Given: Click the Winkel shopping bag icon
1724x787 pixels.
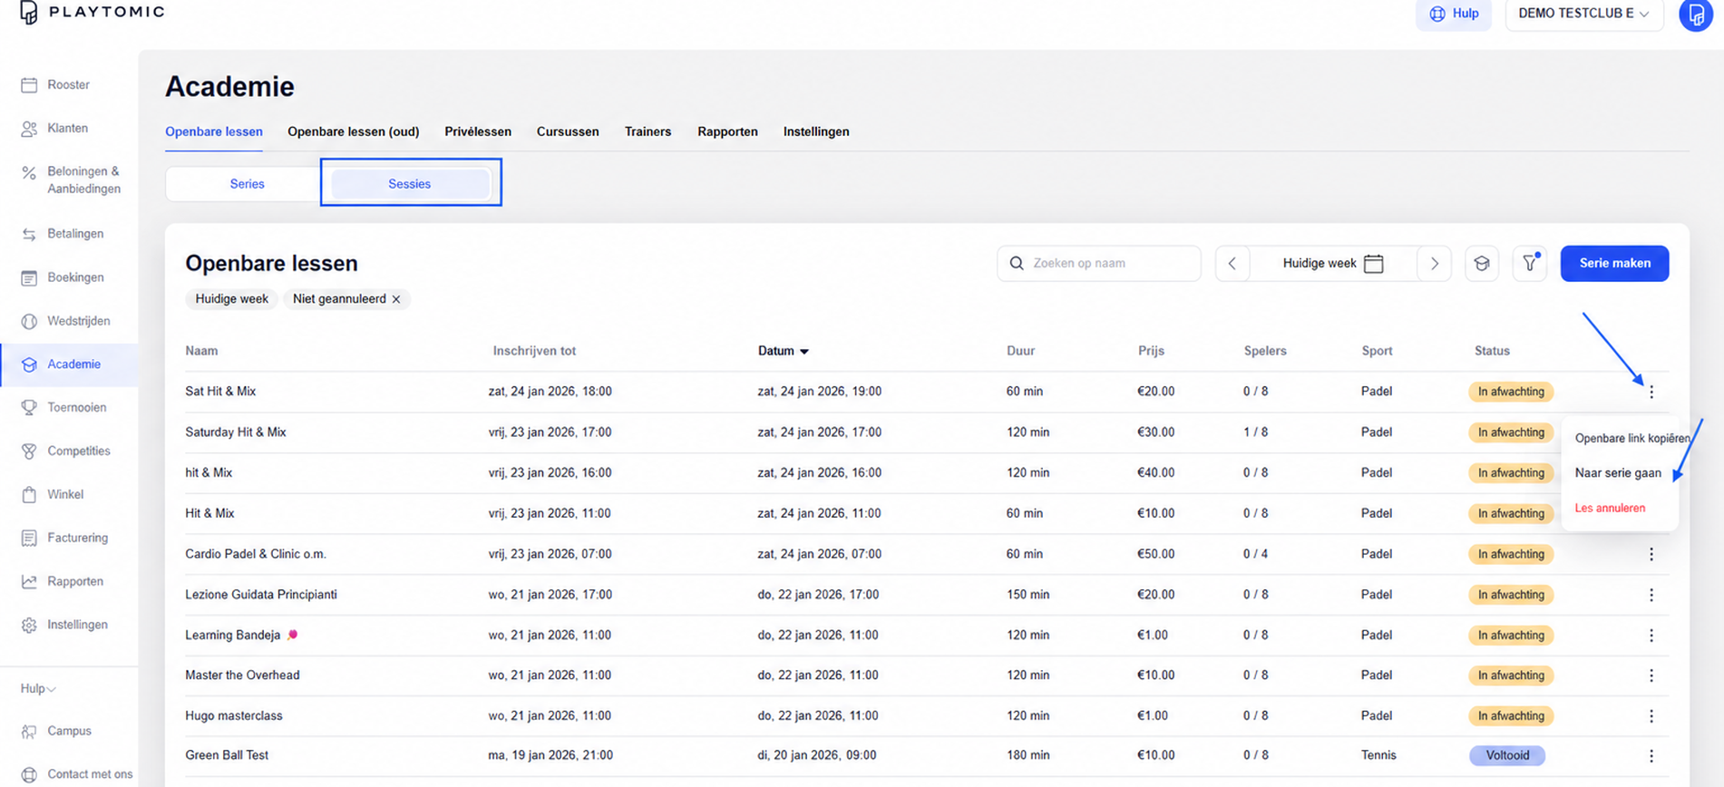Looking at the screenshot, I should [x=29, y=495].
